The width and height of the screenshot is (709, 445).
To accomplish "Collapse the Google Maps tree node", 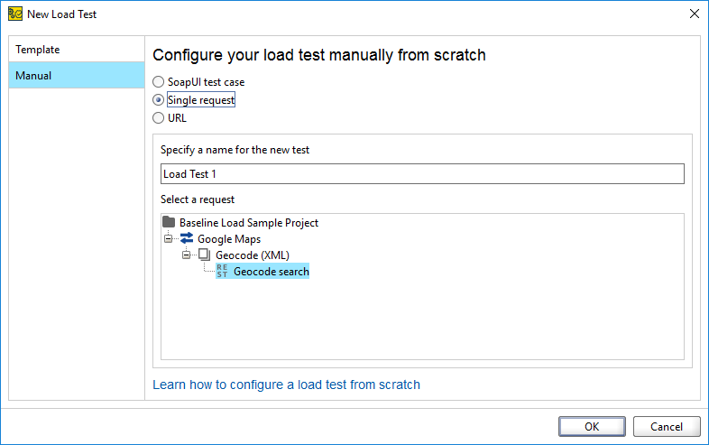I will 168,238.
